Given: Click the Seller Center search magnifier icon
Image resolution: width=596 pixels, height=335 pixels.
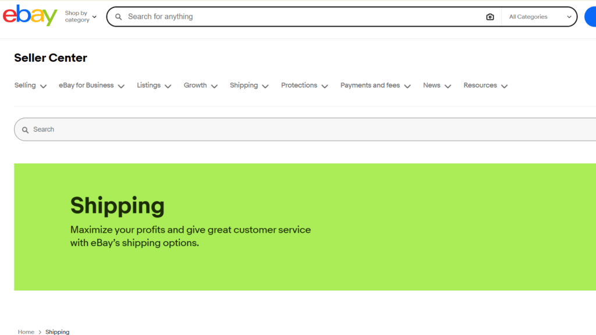Looking at the screenshot, I should (x=26, y=130).
